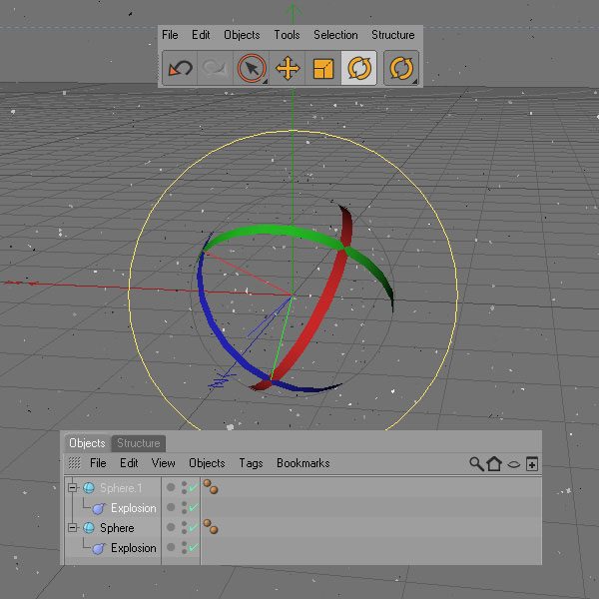
Task: Click the new panel plus icon
Action: (532, 464)
